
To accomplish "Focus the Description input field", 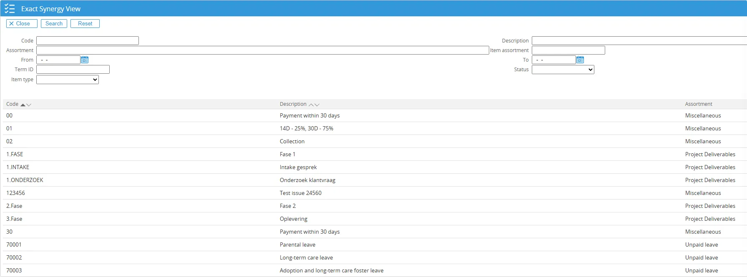I will point(639,41).
